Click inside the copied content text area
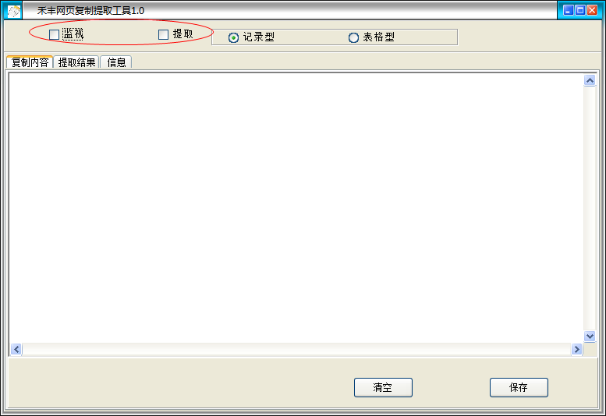Screen dimensions: 606x416 pyautogui.click(x=296, y=208)
